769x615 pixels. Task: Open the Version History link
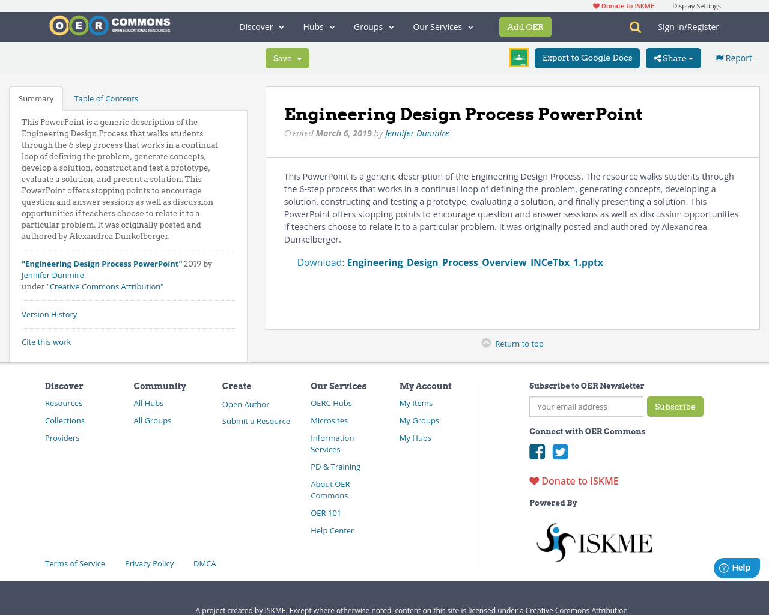pos(49,314)
